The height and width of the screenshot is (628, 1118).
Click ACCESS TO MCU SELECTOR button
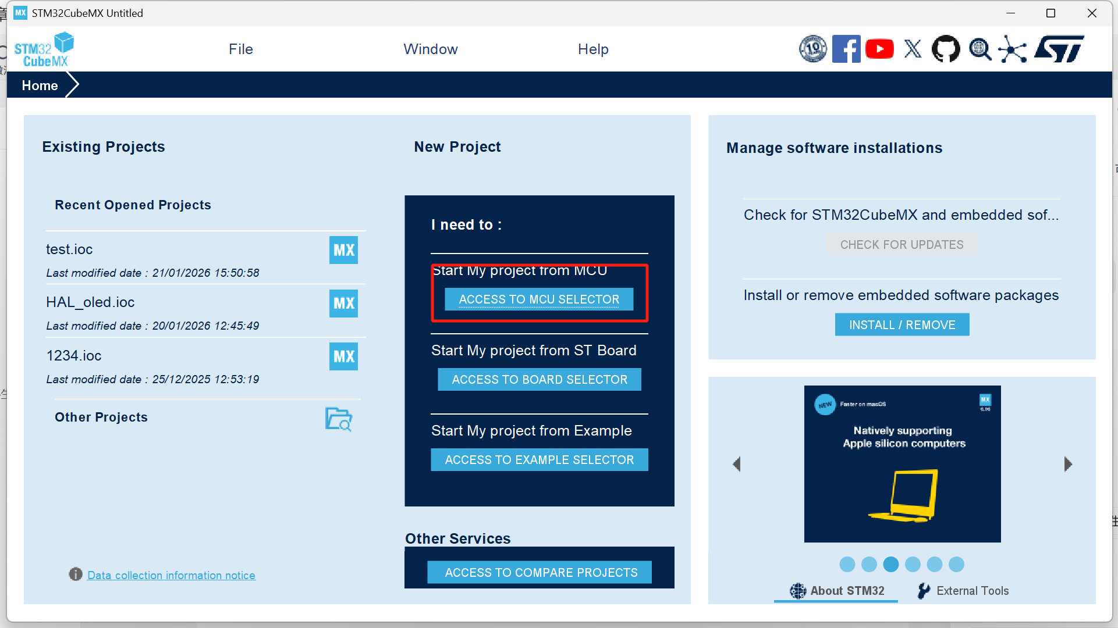point(539,299)
